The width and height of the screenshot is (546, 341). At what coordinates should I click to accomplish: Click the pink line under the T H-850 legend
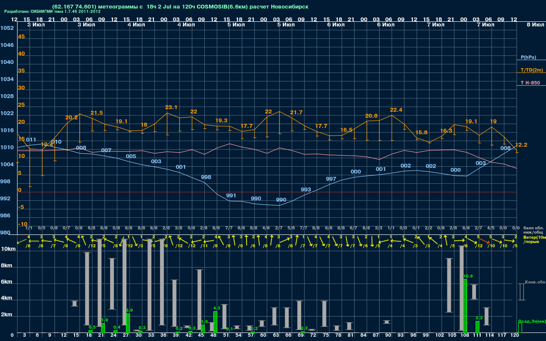point(531,86)
